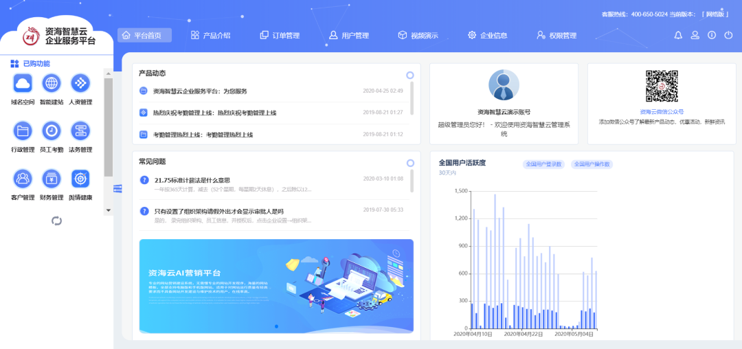
Task: Click the power logout icon
Action: (728, 35)
